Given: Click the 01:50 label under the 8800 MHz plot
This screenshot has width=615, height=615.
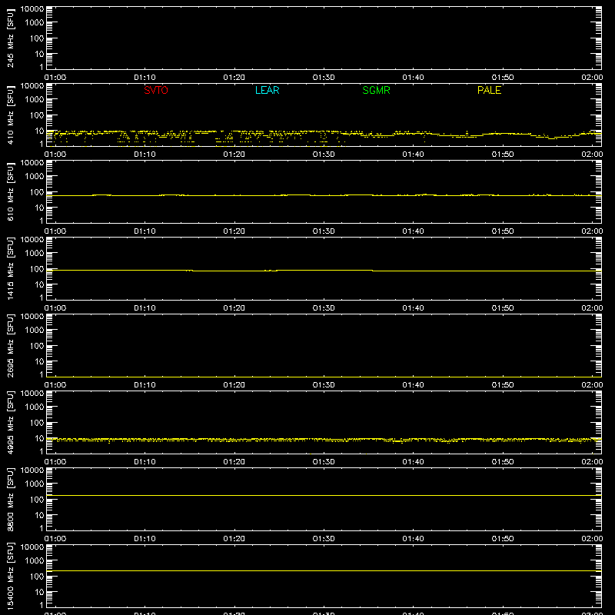Looking at the screenshot, I should 503,539.
